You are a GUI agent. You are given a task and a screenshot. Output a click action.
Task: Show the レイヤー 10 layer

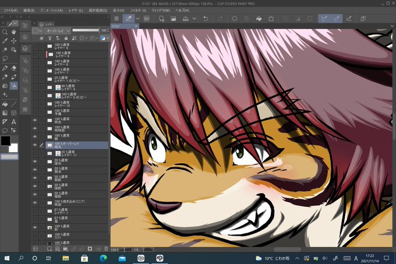coord(35,104)
